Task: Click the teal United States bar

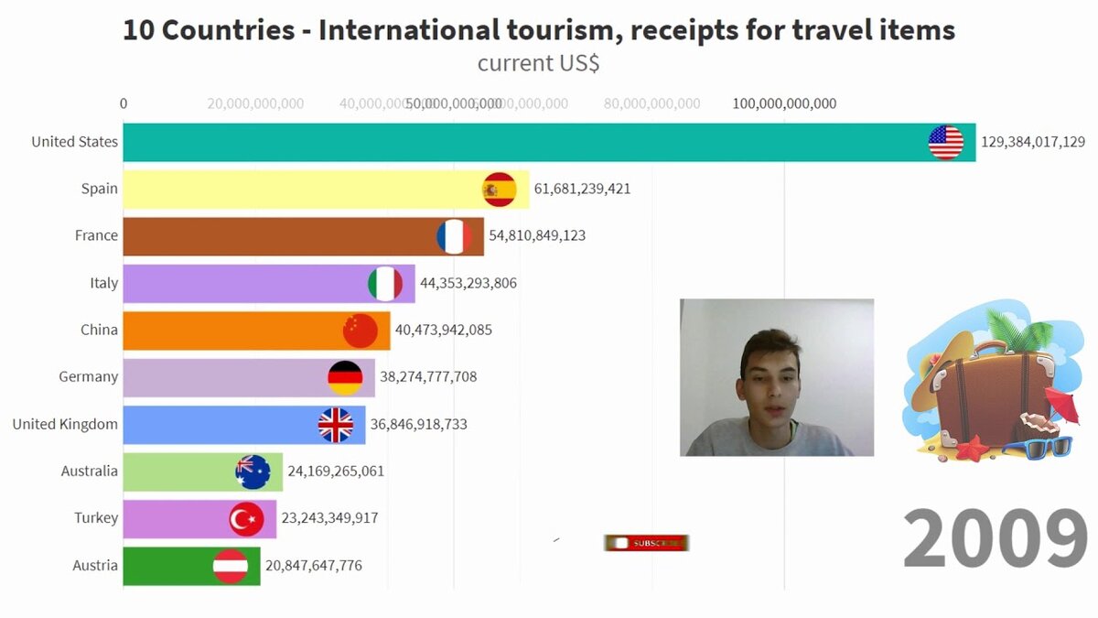Action: [549, 142]
